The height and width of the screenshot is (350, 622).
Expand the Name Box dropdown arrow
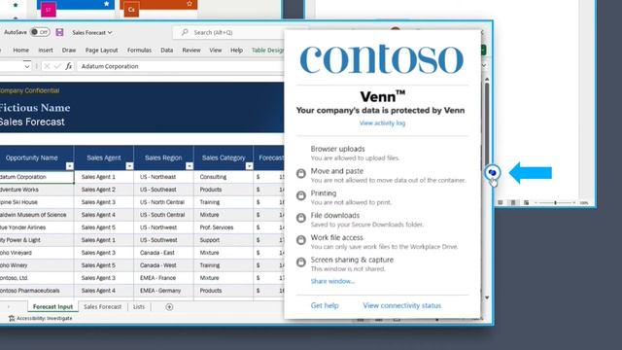coord(26,66)
